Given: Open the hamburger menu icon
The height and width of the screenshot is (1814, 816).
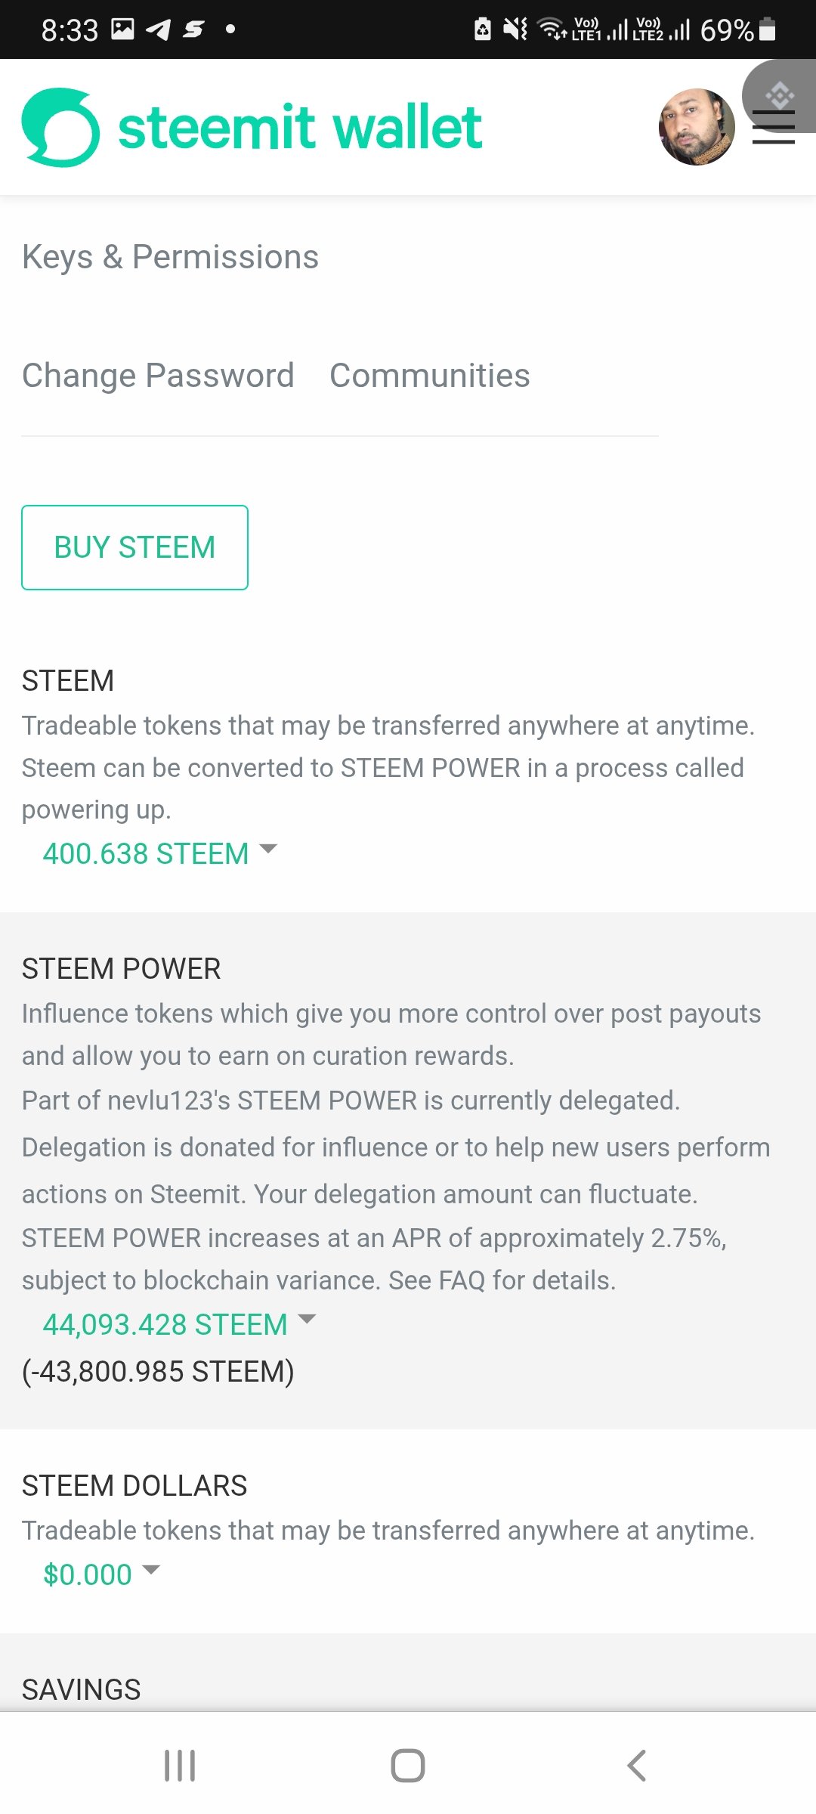Looking at the screenshot, I should [x=774, y=128].
